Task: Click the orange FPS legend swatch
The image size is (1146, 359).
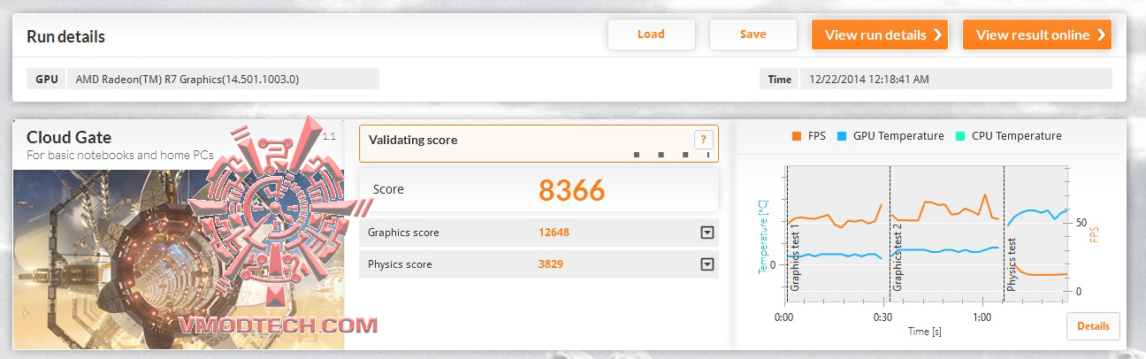Action: 797,136
